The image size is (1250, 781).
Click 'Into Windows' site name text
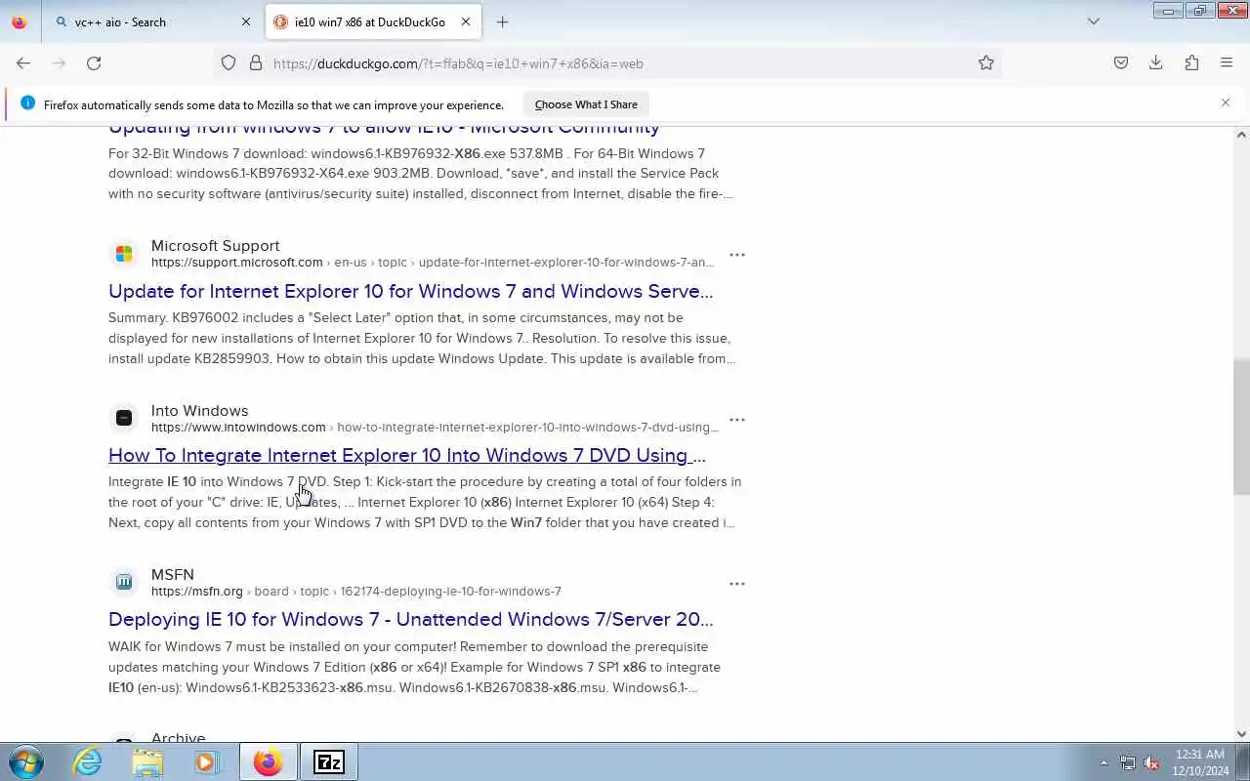pos(199,411)
